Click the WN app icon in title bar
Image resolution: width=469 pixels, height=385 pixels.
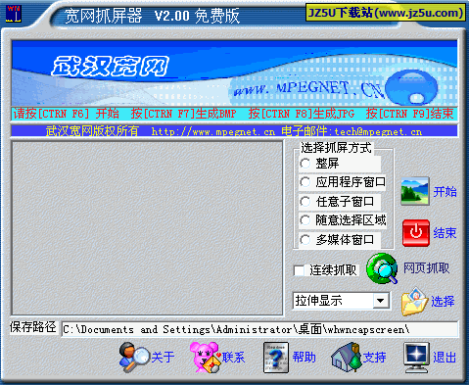tap(14, 14)
